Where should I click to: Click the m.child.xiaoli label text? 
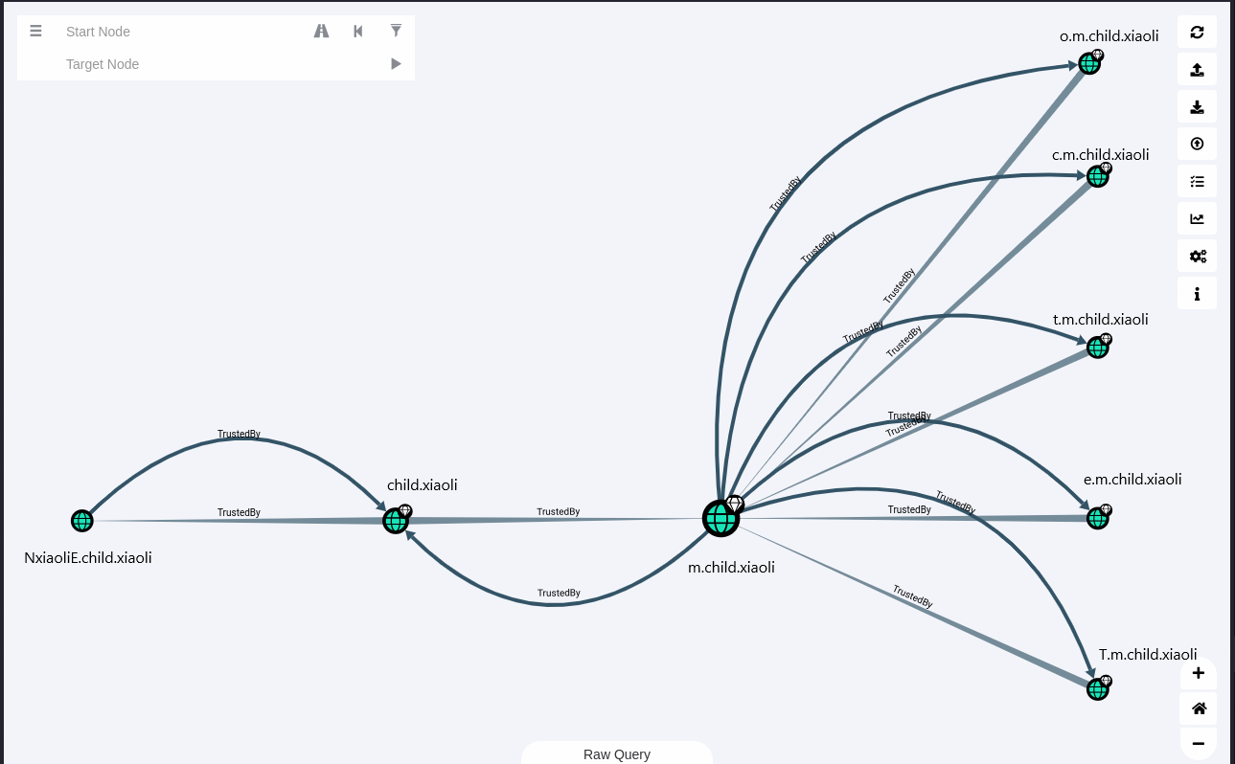(x=732, y=567)
